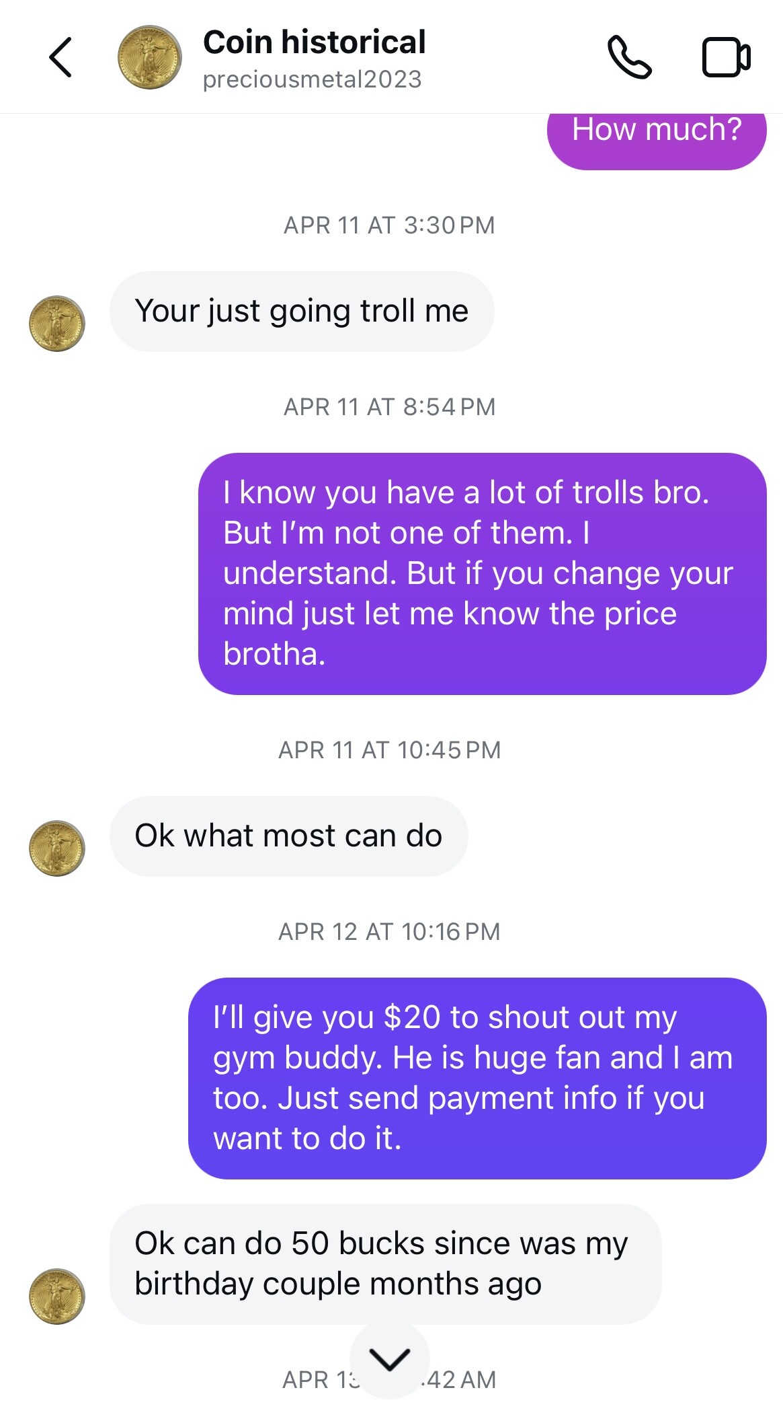Open the 'Coin historical' profile name
Screen dimensions: 783x1421
click(x=314, y=42)
